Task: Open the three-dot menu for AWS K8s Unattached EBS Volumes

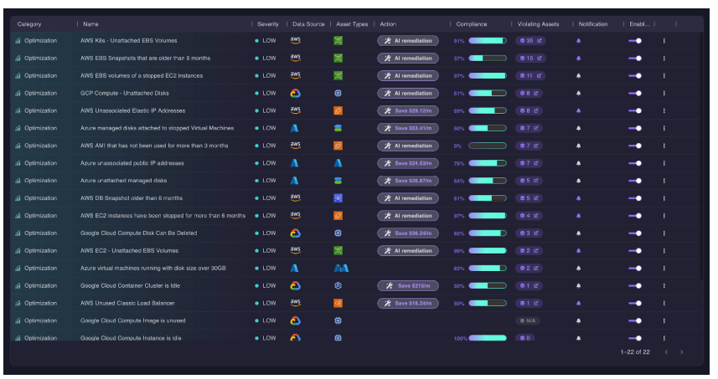Action: [x=664, y=41]
